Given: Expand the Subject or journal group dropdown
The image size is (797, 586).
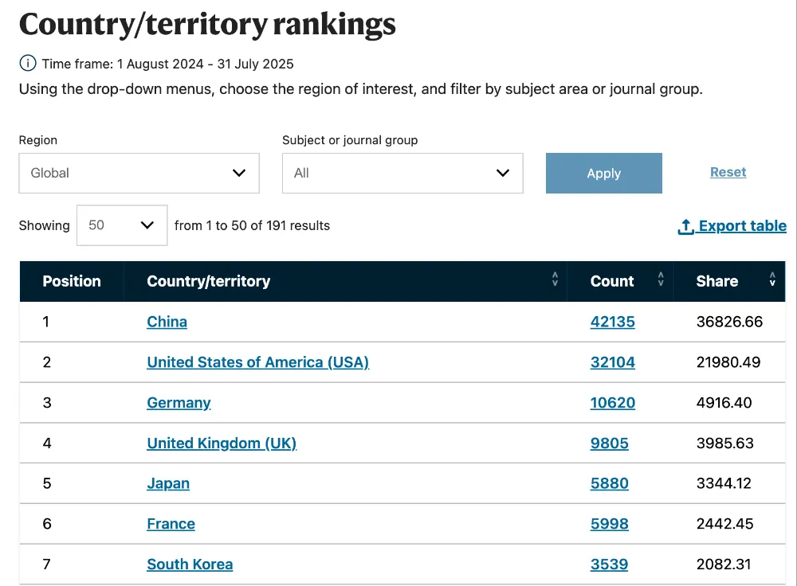Looking at the screenshot, I should (x=402, y=173).
